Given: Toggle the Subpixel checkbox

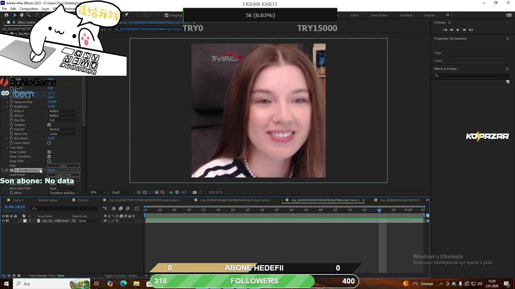Looking at the screenshot, I should pos(49,125).
